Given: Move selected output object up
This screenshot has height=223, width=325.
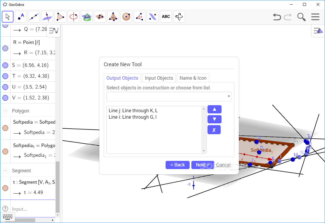Looking at the screenshot, I should click(214, 109).
